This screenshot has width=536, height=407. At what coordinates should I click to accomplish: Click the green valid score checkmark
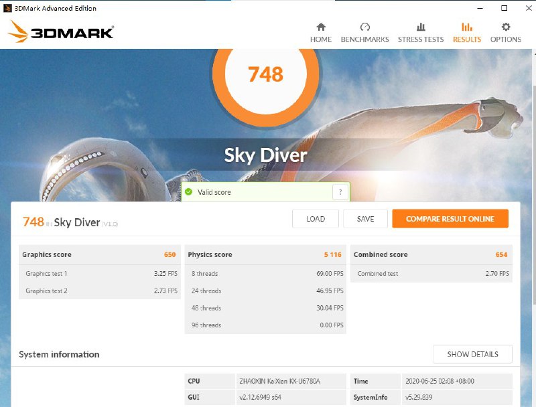pos(189,192)
